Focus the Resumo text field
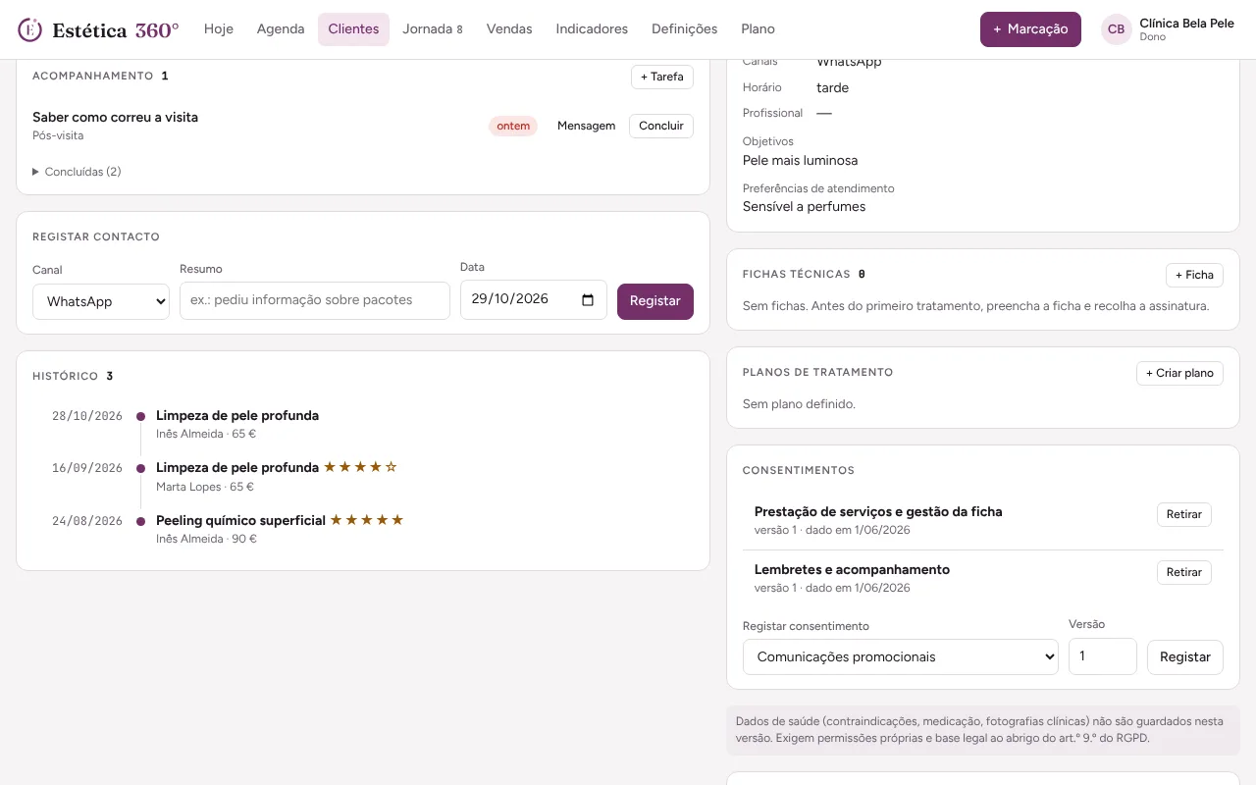Viewport: 1256px width, 785px height. click(315, 300)
